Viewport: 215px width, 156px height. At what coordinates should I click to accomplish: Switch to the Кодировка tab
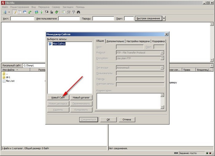point(158,41)
